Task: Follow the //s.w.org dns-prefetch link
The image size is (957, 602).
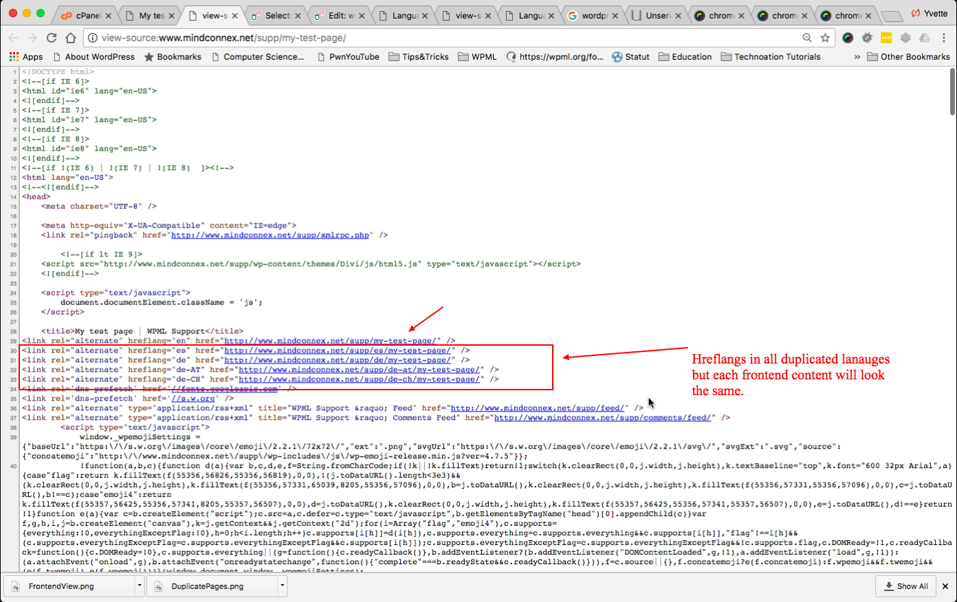Action: pyautogui.click(x=193, y=399)
